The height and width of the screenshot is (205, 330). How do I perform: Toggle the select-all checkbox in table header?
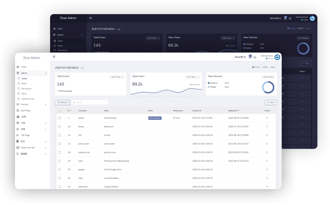(59, 111)
